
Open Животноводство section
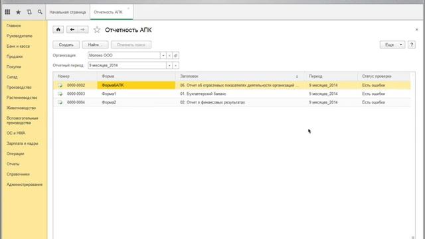click(x=21, y=108)
